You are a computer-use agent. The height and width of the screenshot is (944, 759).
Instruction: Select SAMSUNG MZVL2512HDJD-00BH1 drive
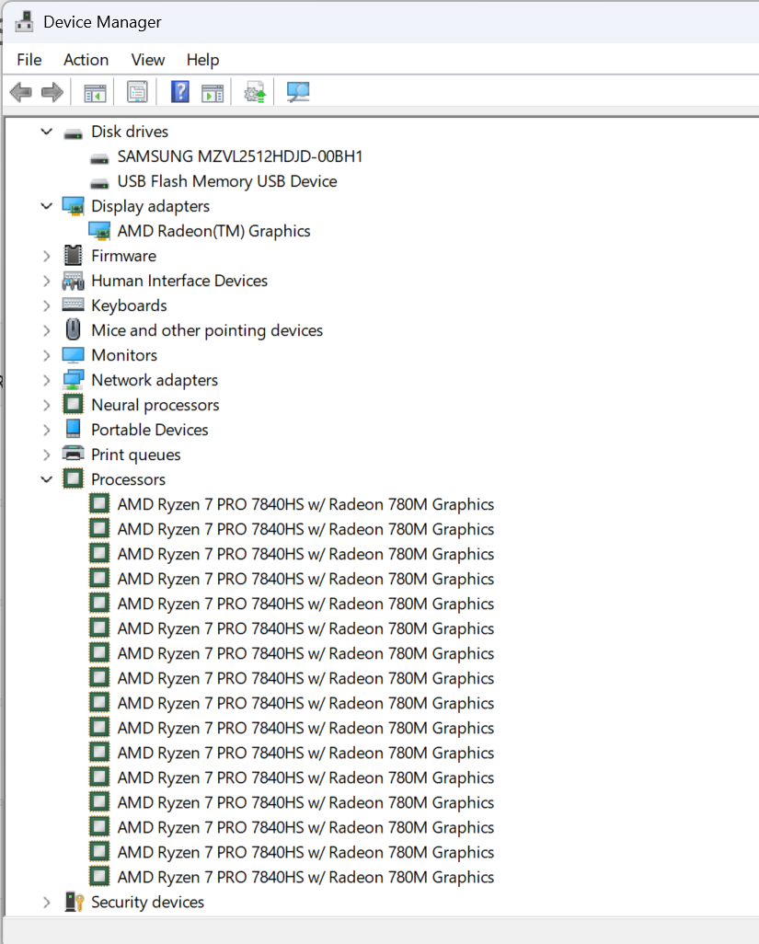[x=239, y=156]
